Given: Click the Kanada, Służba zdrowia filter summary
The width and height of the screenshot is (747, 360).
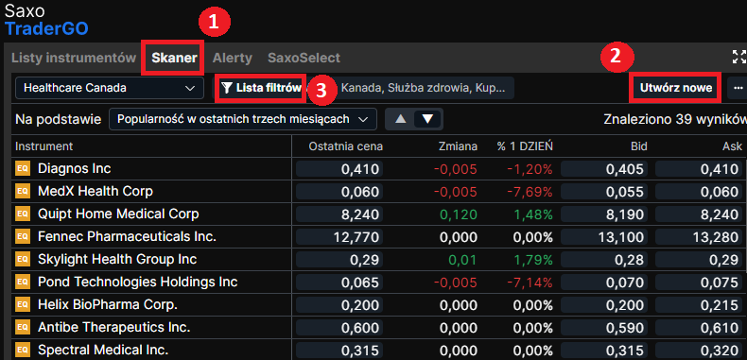Looking at the screenshot, I should 423,88.
